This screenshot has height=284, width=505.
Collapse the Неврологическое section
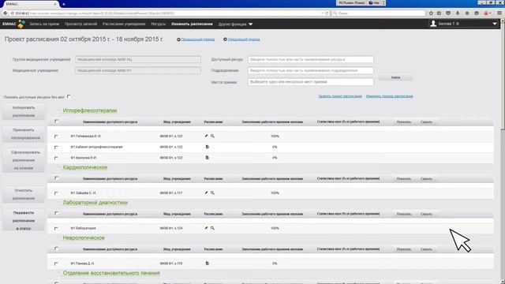coord(59,237)
